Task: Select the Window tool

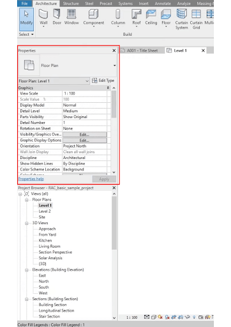Action: coord(71,17)
